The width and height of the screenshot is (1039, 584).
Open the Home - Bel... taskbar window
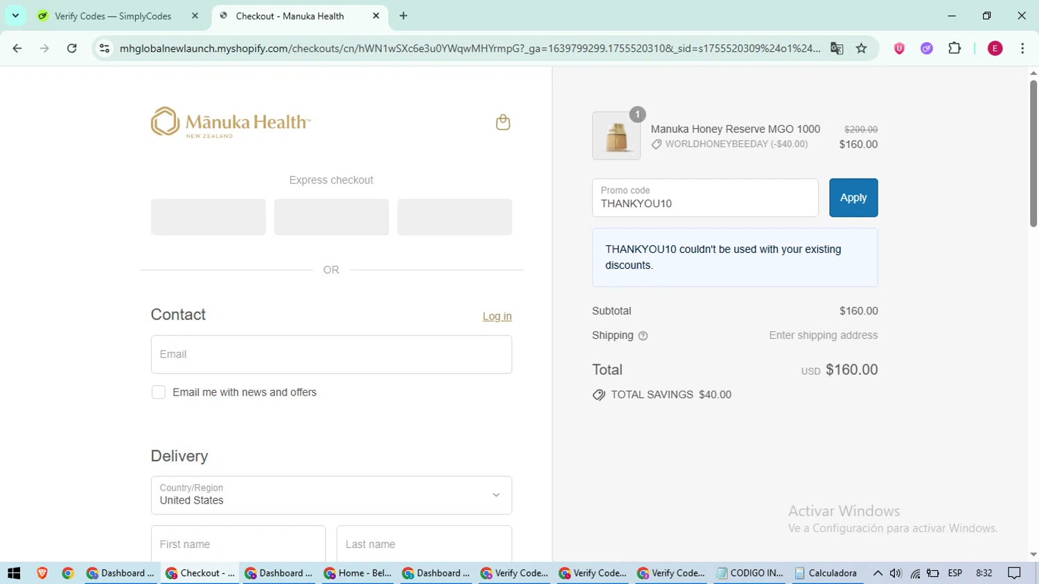click(357, 573)
